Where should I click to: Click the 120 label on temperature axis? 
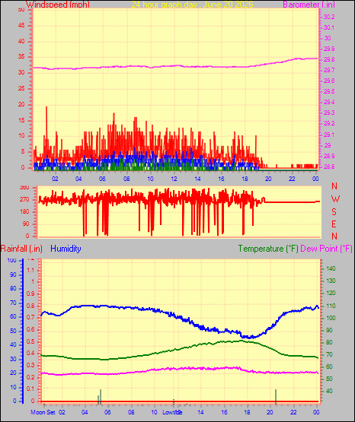pos(331,293)
